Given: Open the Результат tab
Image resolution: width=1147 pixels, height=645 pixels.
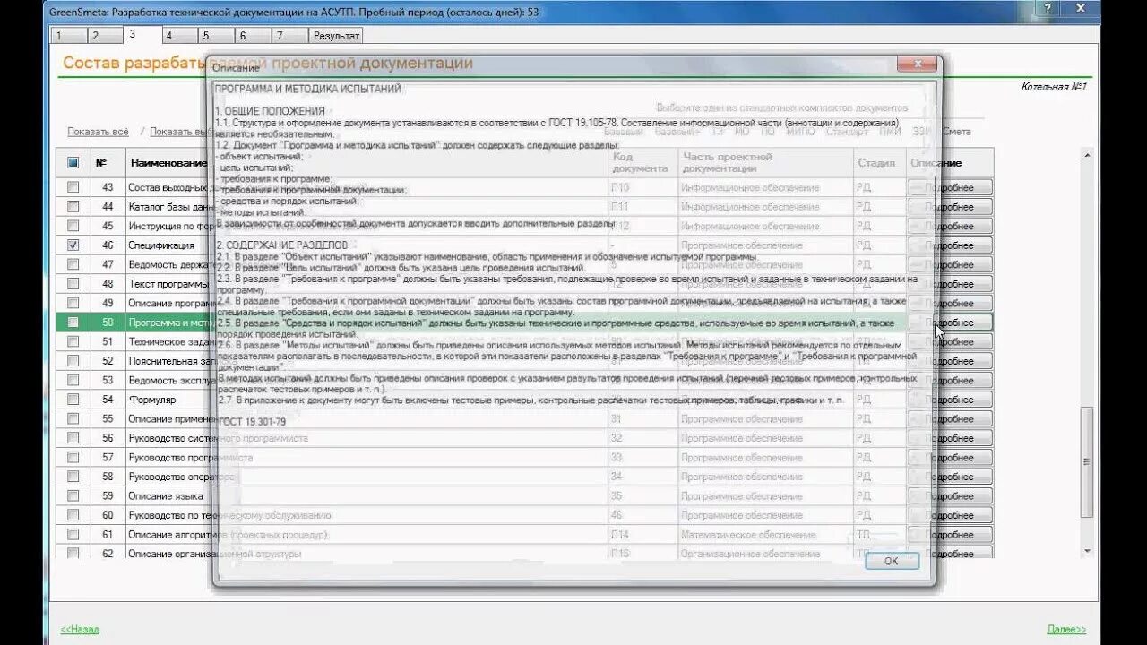Looking at the screenshot, I should [x=336, y=36].
